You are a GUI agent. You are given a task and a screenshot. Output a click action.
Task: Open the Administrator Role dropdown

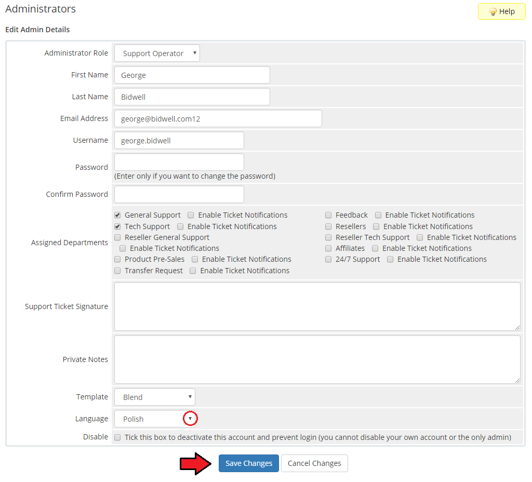coord(157,53)
